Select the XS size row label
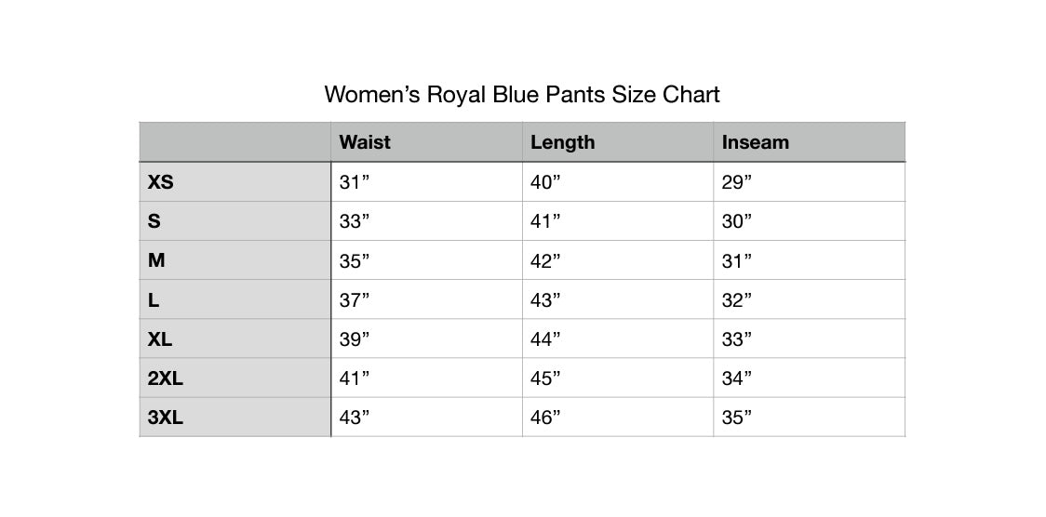Image resolution: width=1046 pixels, height=517 pixels. tap(161, 182)
